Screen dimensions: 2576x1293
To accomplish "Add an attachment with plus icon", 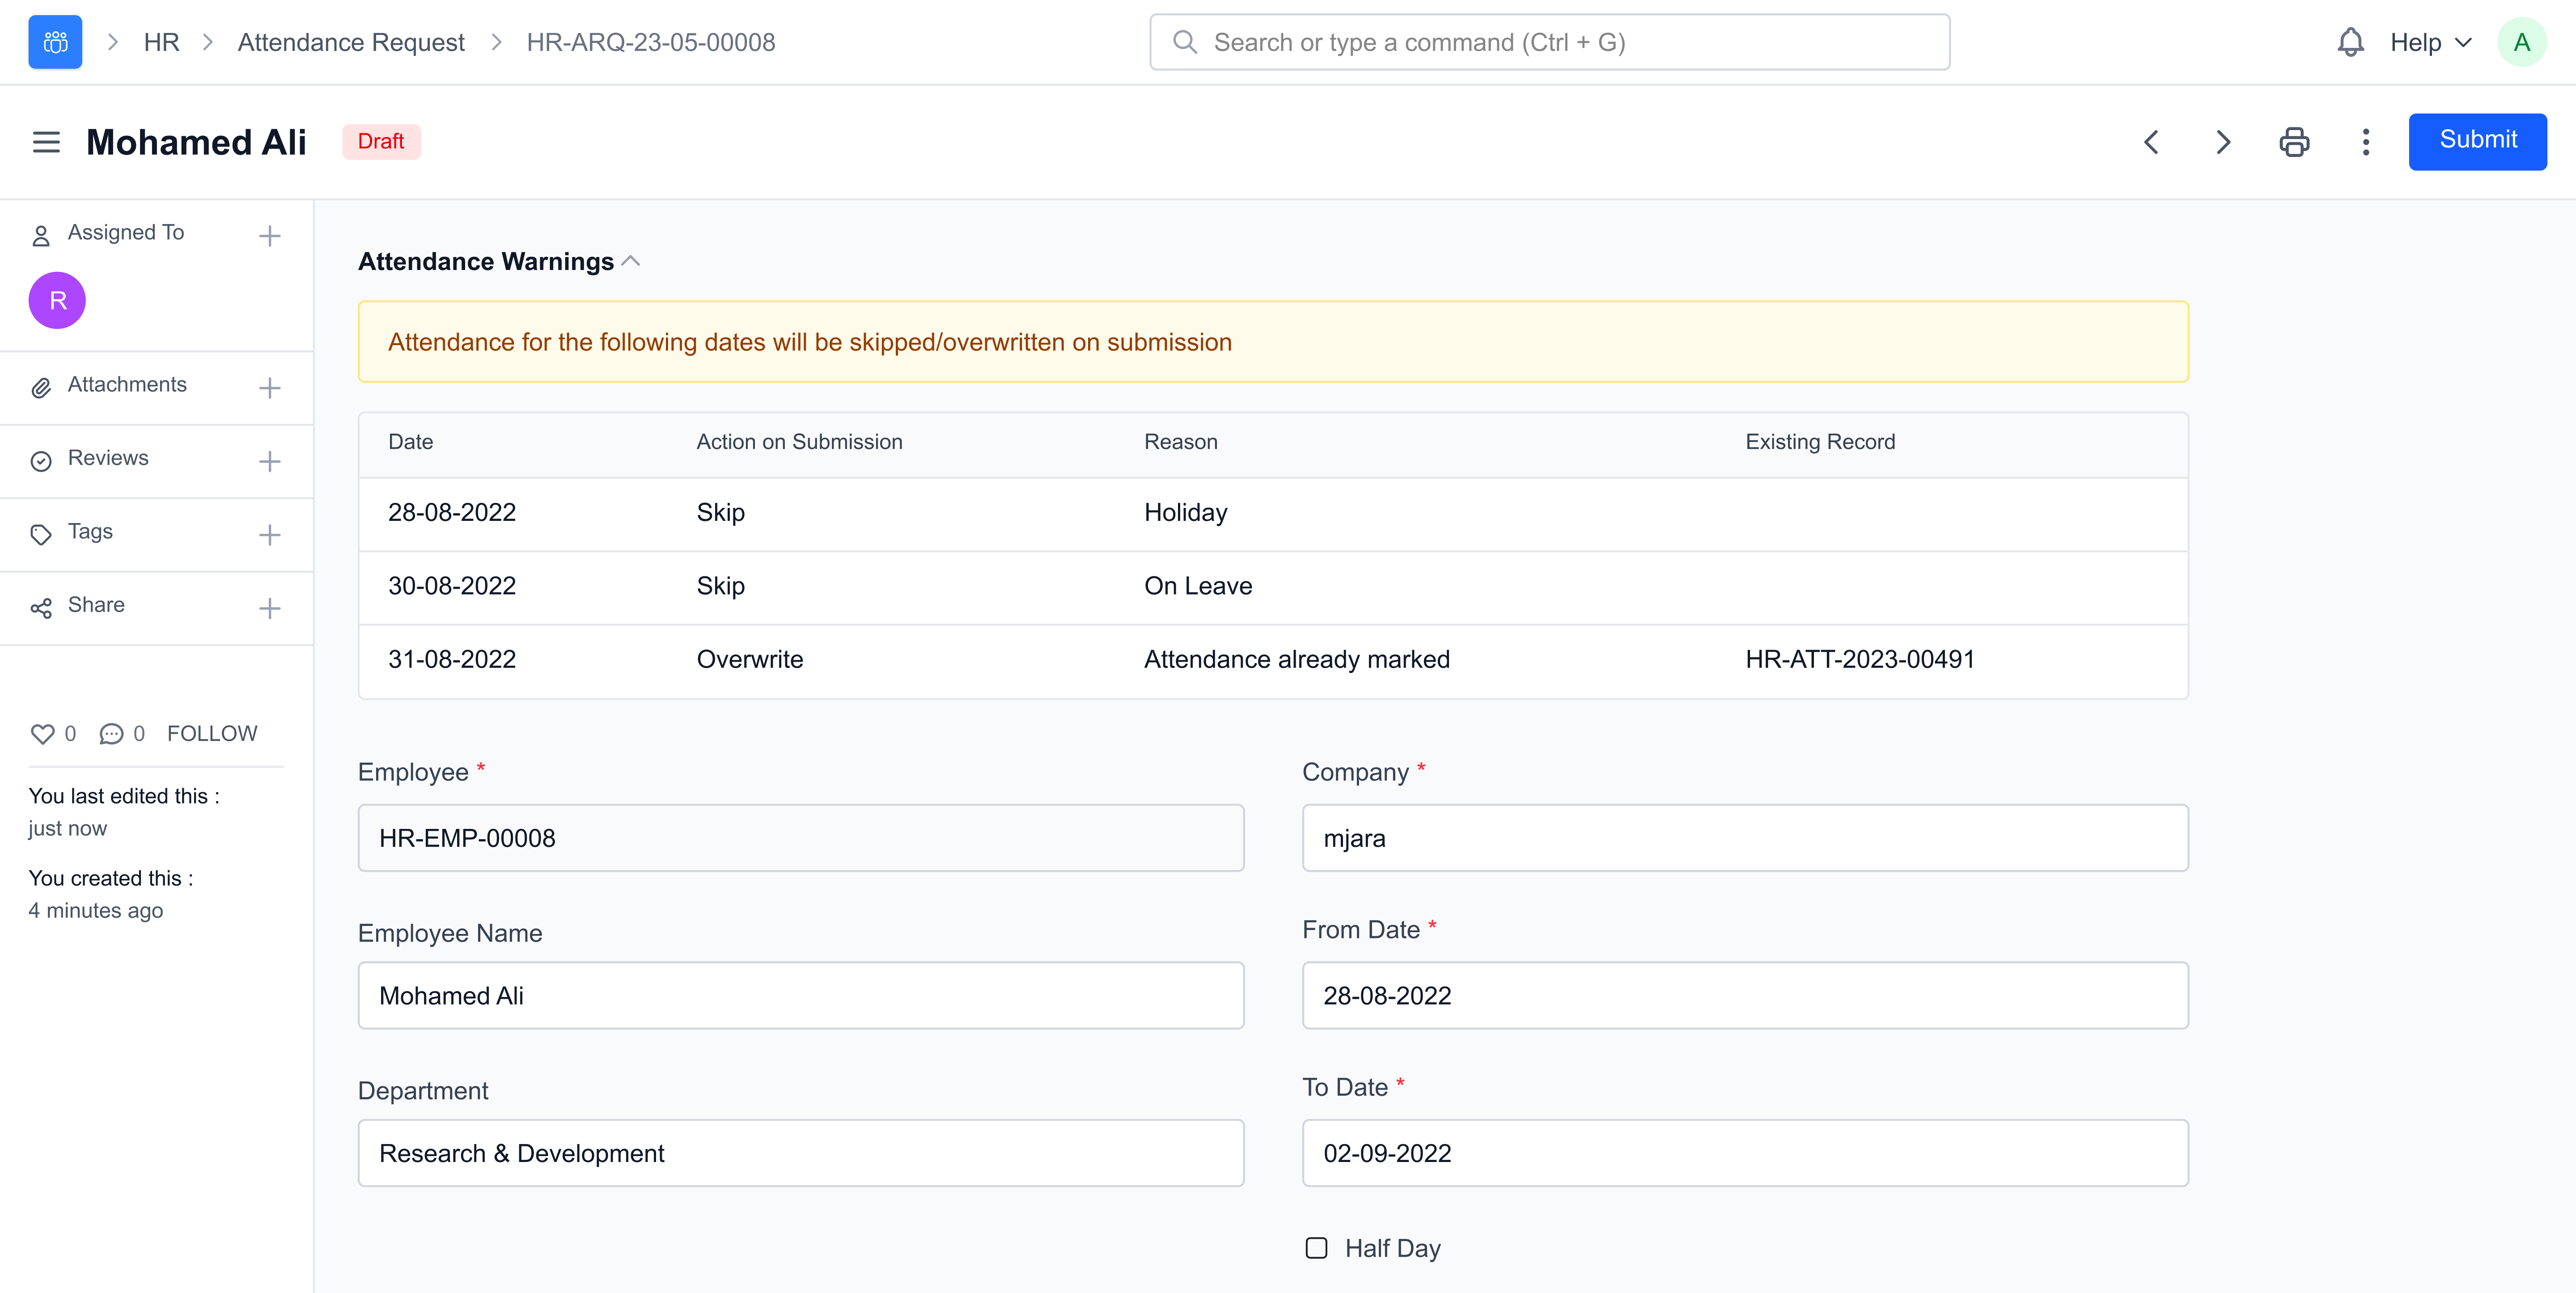I will pyautogui.click(x=269, y=388).
